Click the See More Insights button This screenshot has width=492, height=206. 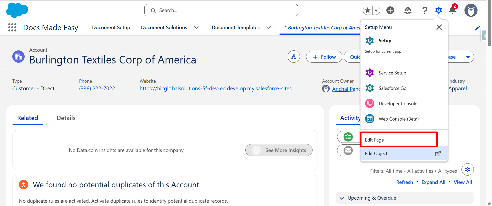click(279, 150)
